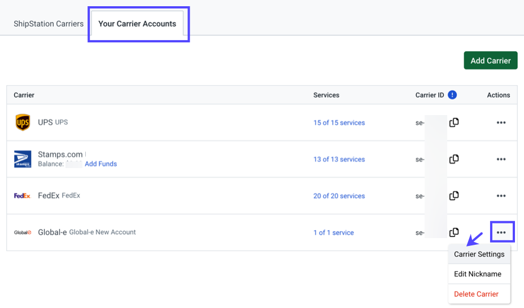
Task: Open actions menu for Stamps.com row
Action: [501, 159]
